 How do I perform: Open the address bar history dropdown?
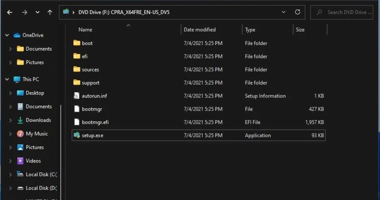(283, 12)
